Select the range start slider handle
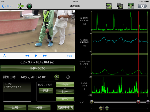Screen dimensions: 150x112 92,102
